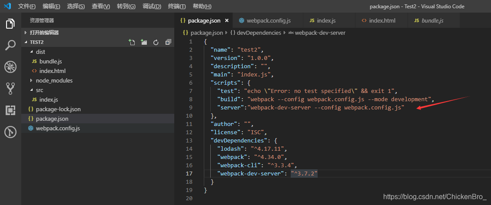Click the HTML icon of index.html in explorer
The height and width of the screenshot is (205, 491).
34,71
